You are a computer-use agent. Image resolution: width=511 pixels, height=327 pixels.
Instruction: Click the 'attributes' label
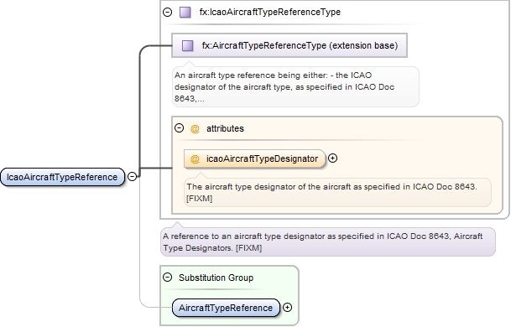coord(225,128)
